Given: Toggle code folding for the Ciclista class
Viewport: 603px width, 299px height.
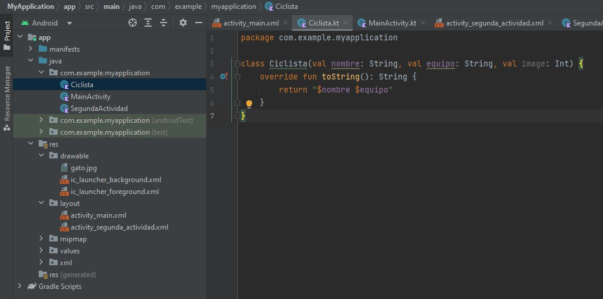Looking at the screenshot, I should click(x=237, y=63).
